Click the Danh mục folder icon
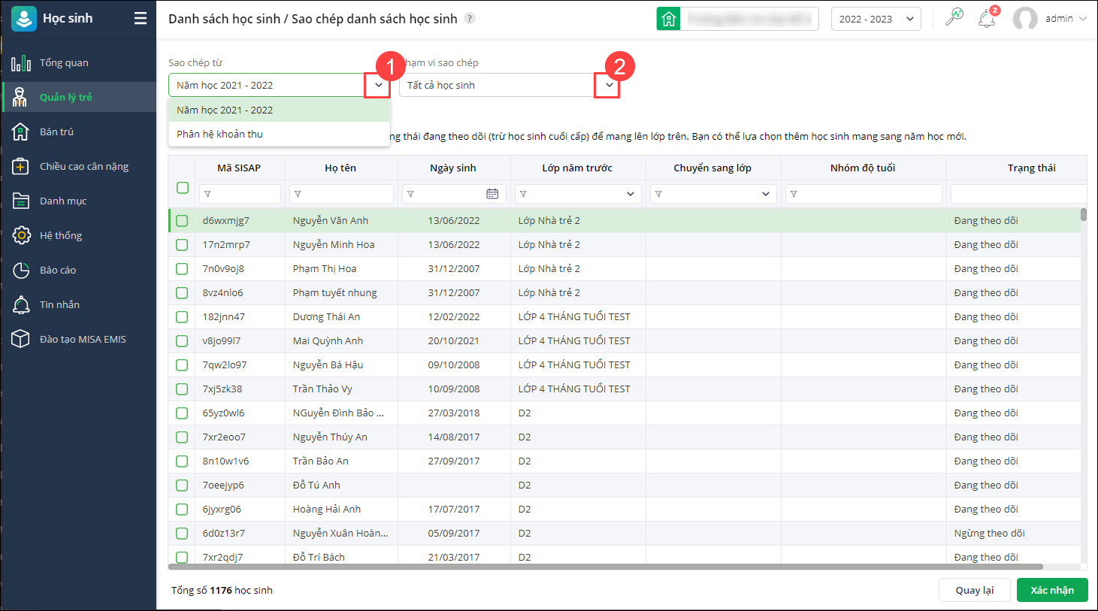1098x611 pixels. 21,201
